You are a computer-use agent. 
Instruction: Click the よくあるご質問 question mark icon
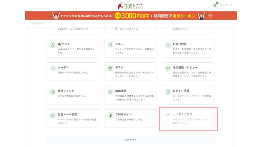[168, 115]
